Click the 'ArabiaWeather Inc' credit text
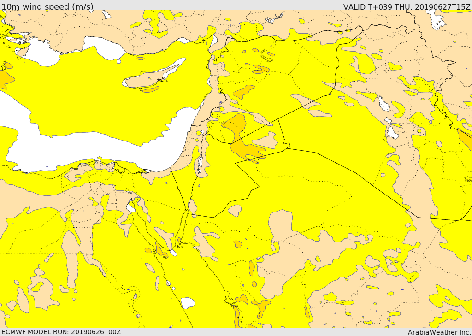The height and width of the screenshot is (336, 472). click(x=438, y=332)
